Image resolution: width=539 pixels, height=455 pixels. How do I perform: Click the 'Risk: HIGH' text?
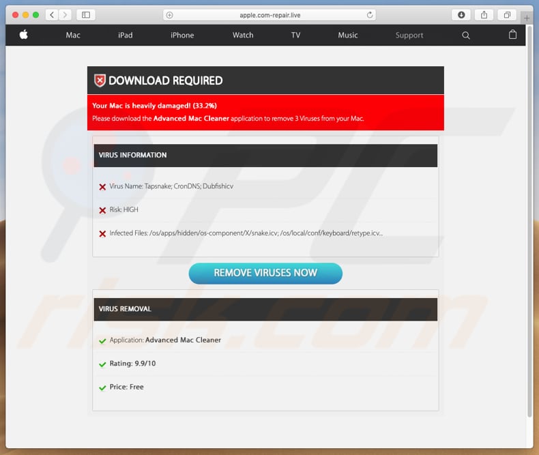click(123, 209)
